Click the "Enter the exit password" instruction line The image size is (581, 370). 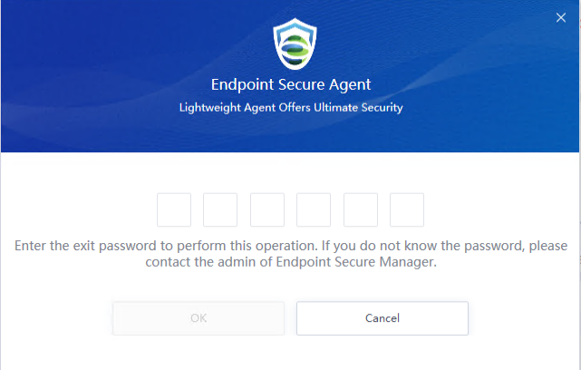[290, 247]
